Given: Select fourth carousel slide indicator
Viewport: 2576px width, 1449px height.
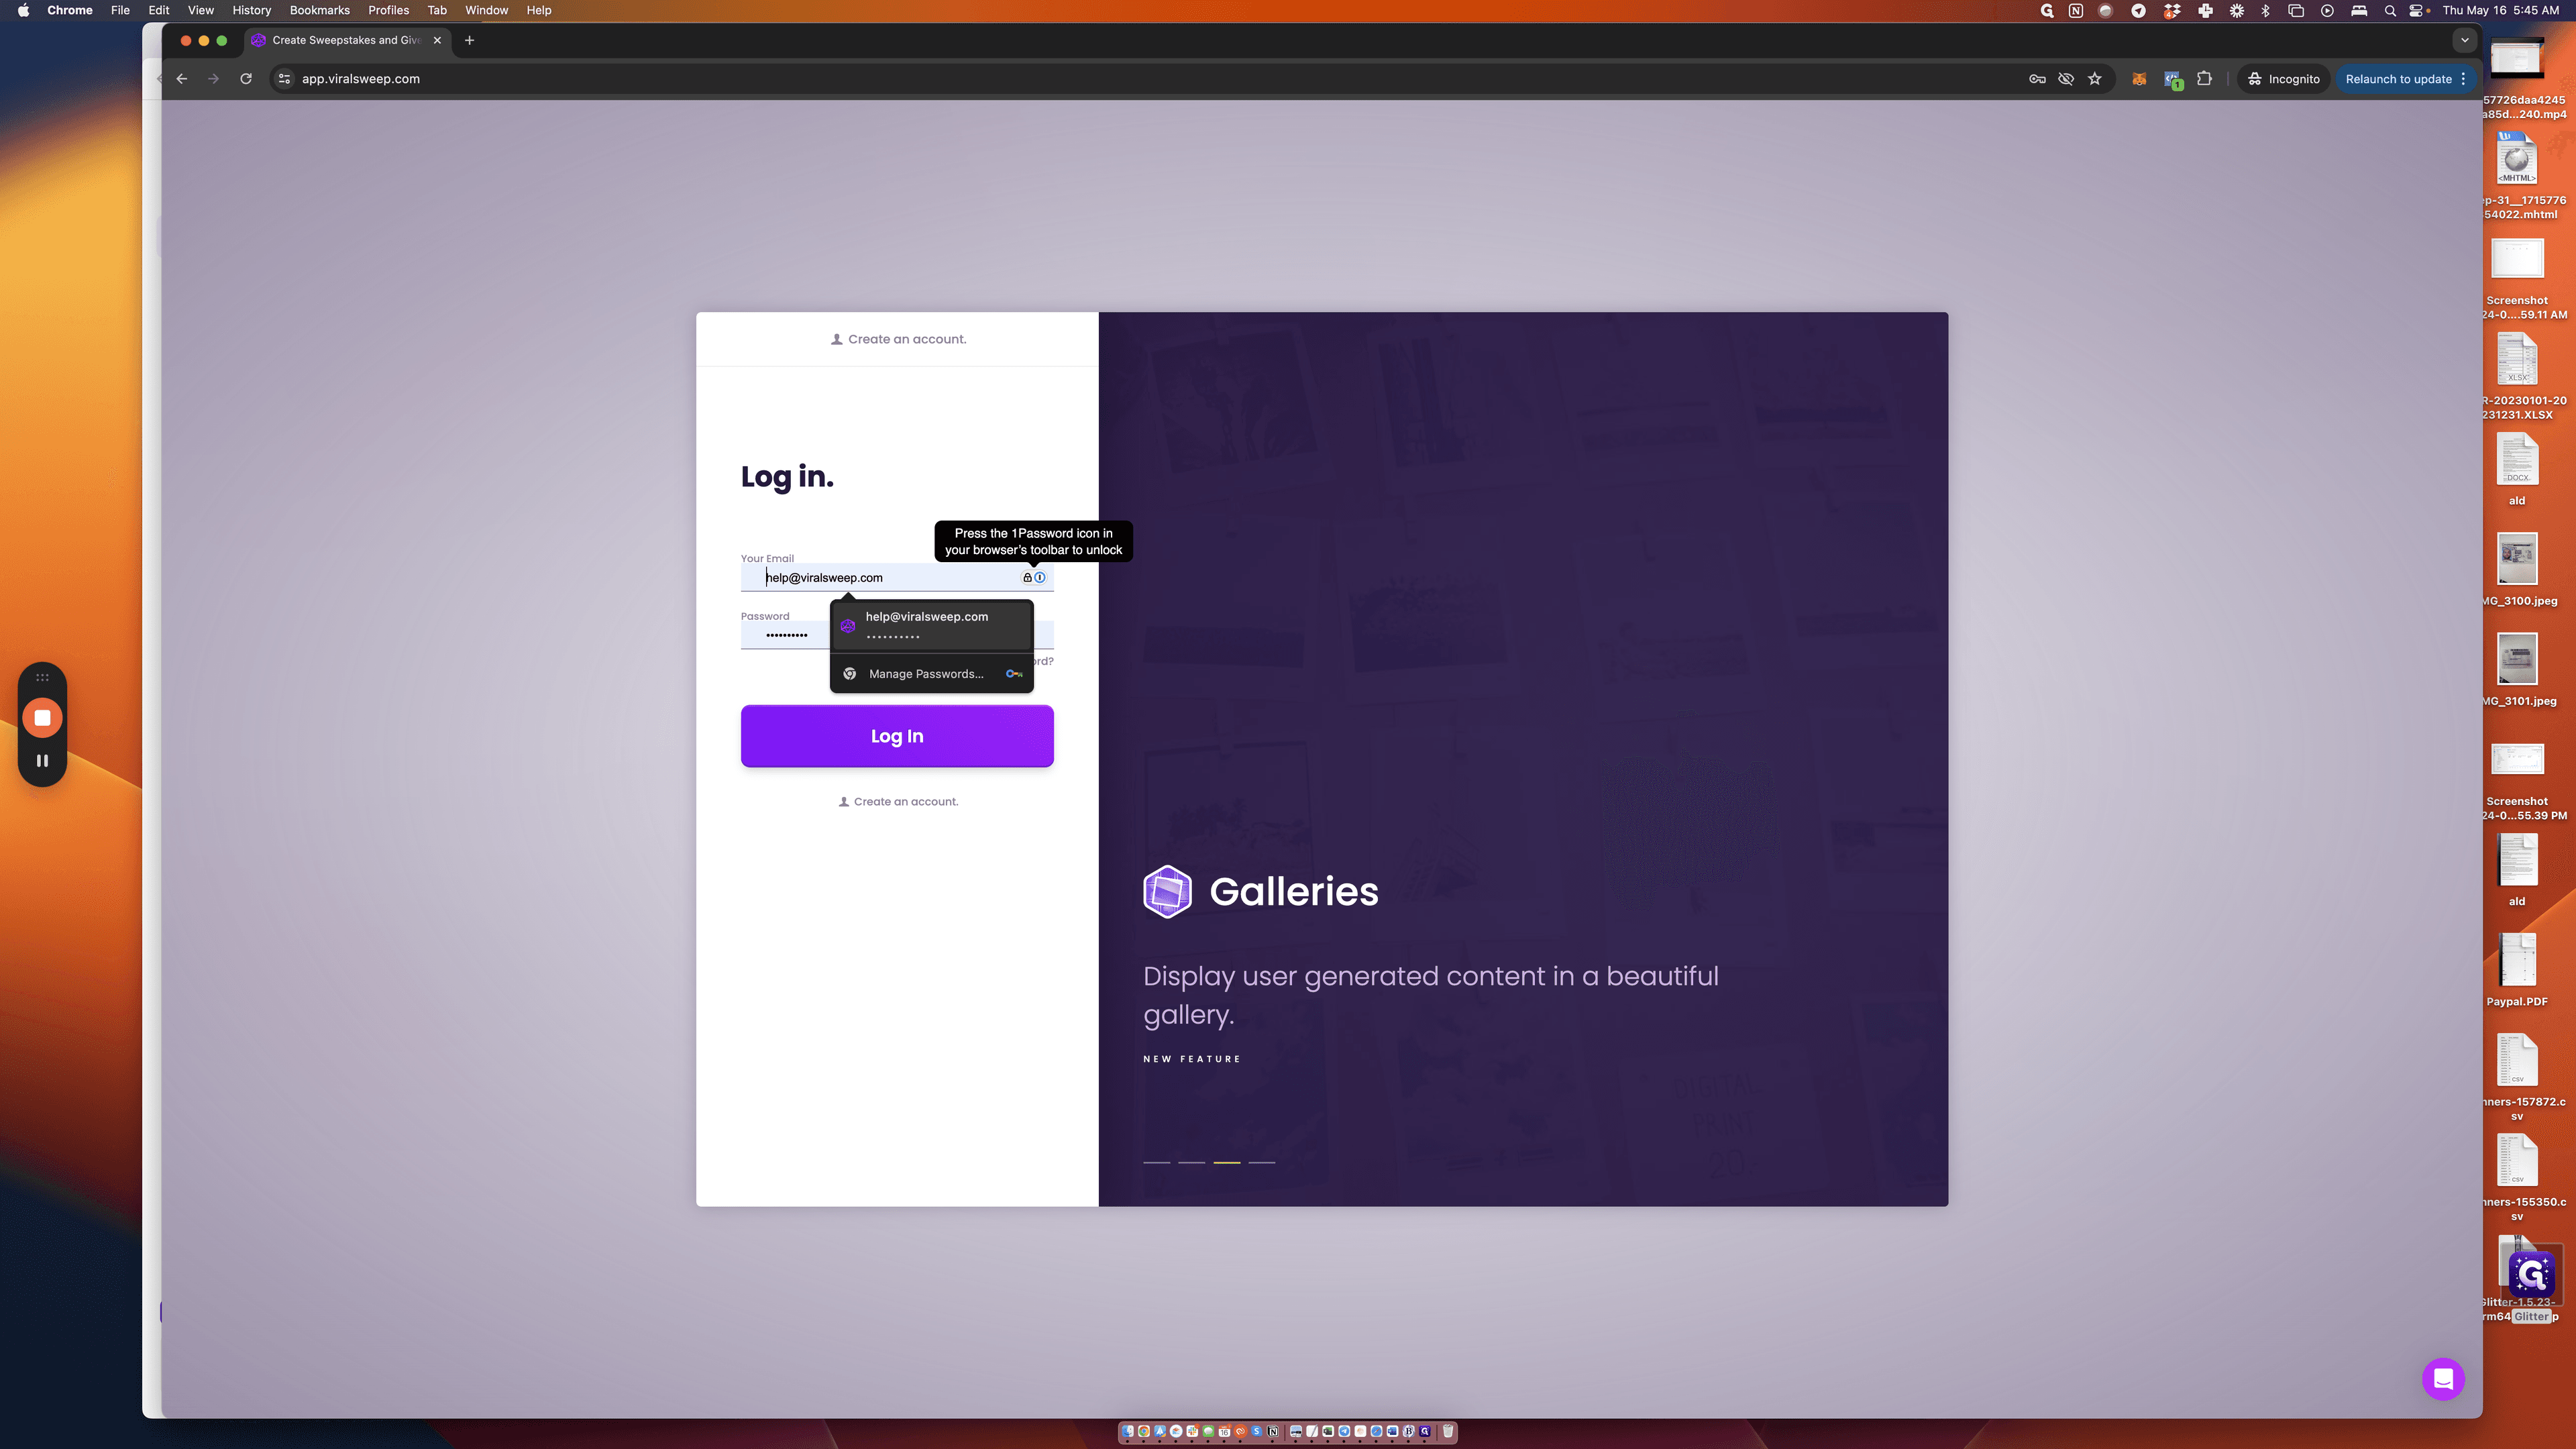Looking at the screenshot, I should click(x=1262, y=1162).
